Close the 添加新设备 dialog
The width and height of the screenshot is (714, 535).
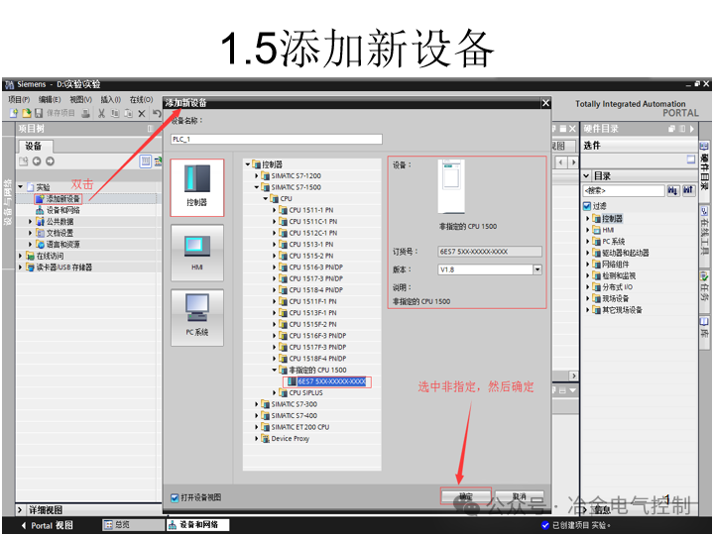click(545, 103)
